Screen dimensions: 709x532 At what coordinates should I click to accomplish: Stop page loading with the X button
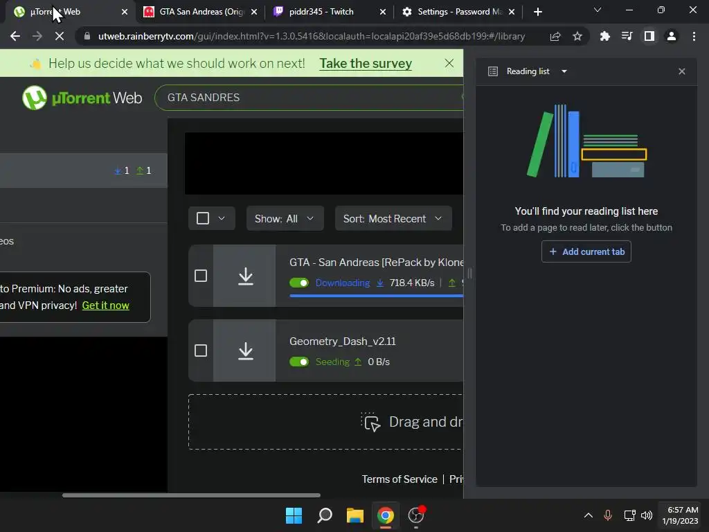(x=60, y=36)
